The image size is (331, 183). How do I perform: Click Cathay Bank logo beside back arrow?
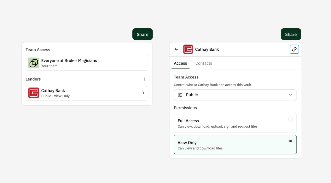[x=188, y=50]
